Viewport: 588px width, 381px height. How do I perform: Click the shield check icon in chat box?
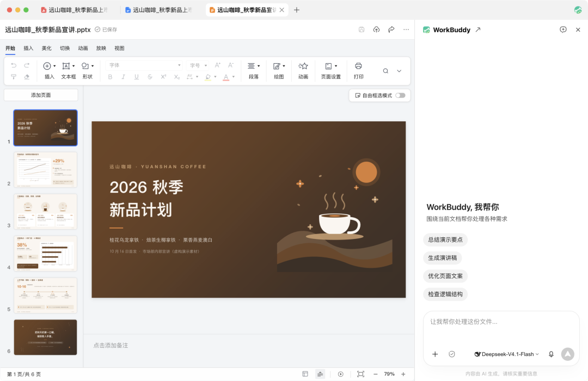tap(452, 354)
